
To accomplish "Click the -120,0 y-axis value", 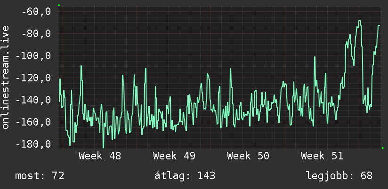I will pos(33,78).
